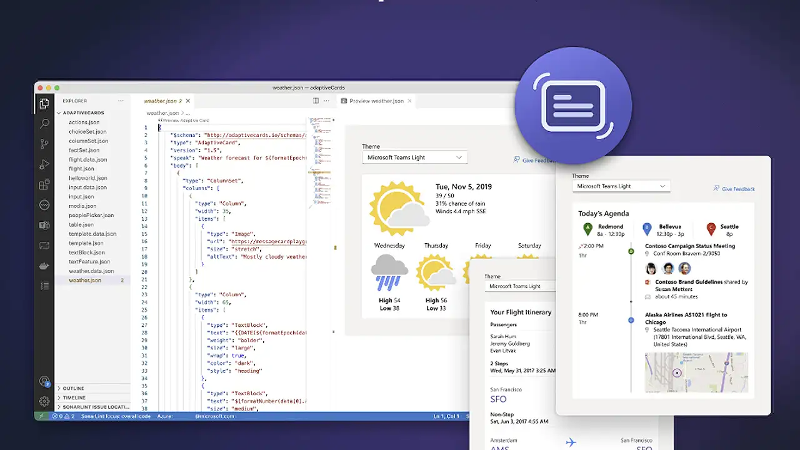This screenshot has height=450, width=800.
Task: Click the map thumbnail in the agenda card
Action: pos(696,372)
